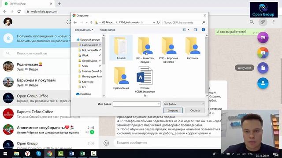282x158 pixels.
Task: Open recent locations dropdown arrow
Action: pyautogui.click(x=86, y=22)
